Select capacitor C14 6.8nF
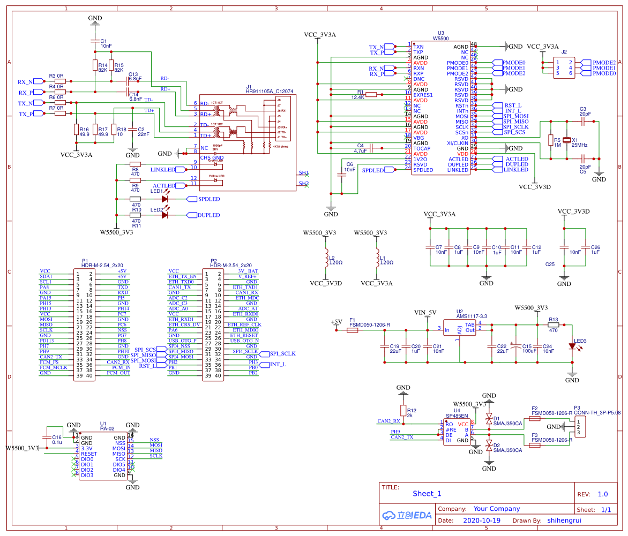This screenshot has height=536, width=628. pyautogui.click(x=127, y=92)
